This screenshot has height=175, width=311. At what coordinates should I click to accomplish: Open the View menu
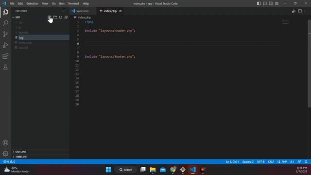[45, 3]
